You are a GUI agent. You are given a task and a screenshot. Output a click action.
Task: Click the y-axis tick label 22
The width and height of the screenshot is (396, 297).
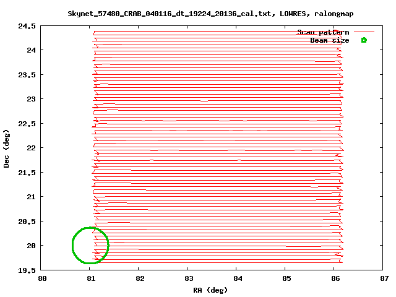point(32,148)
